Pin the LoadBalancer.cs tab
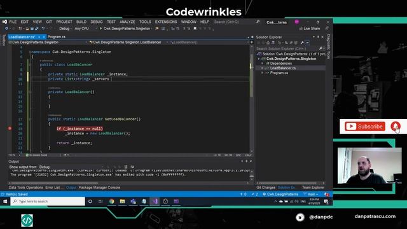The image size is (407, 229). (x=39, y=37)
